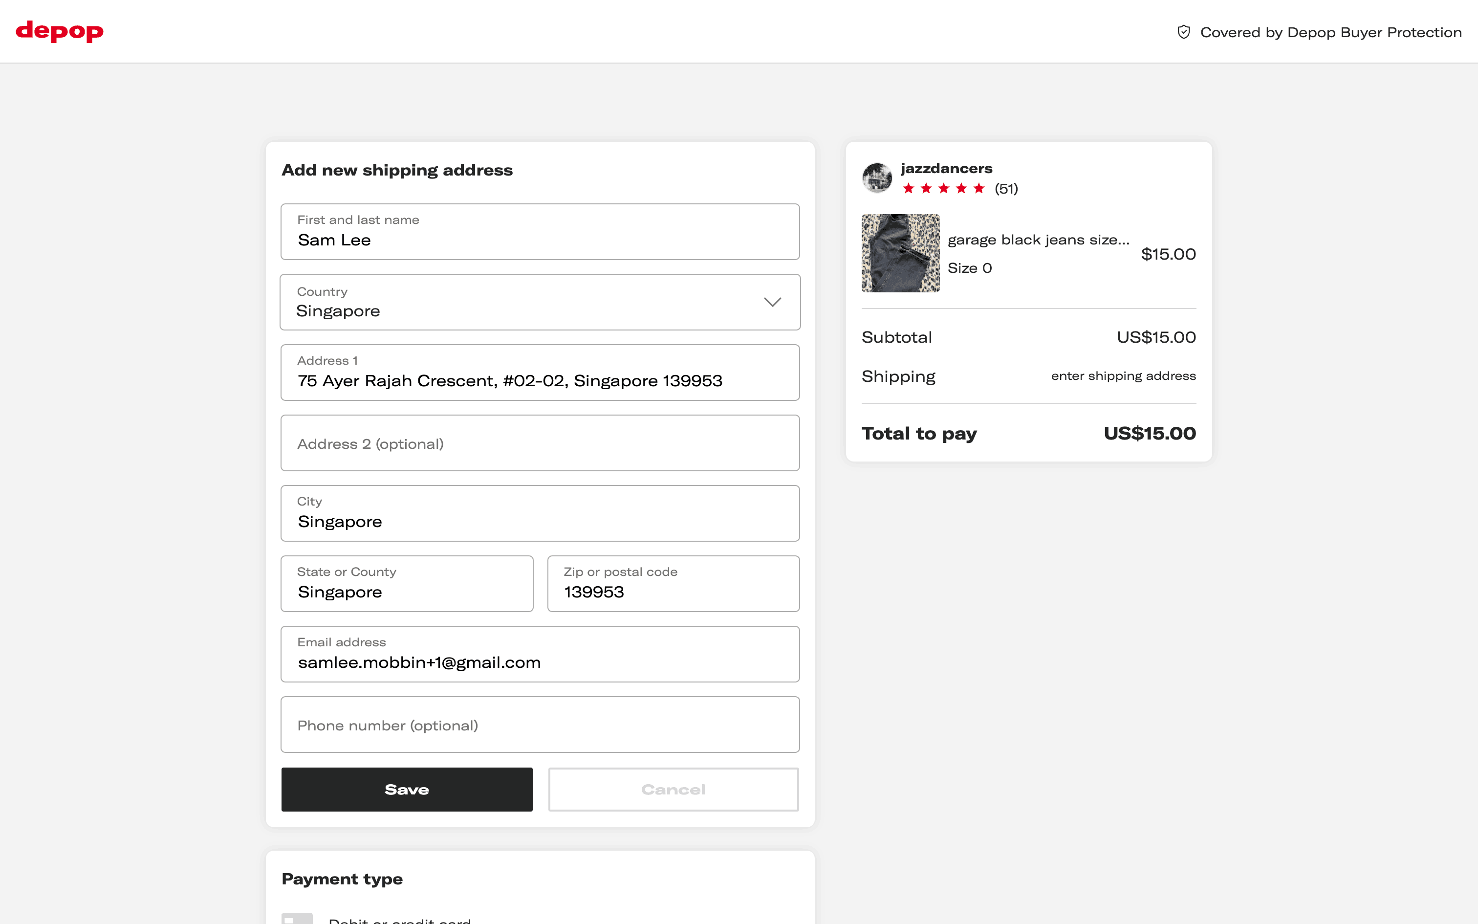Save the new shipping address
Screen dimensions: 1478x924
point(407,790)
